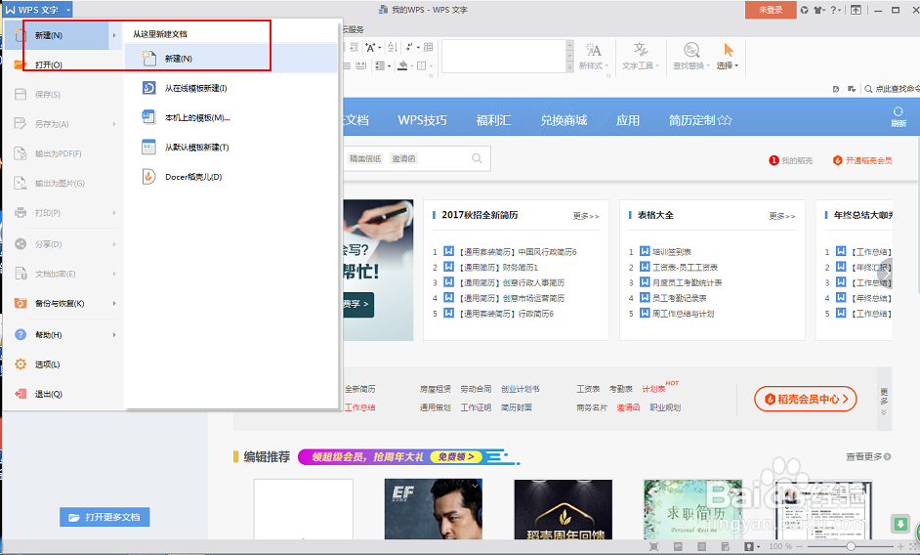Switch to 简历定制 tab
The height and width of the screenshot is (555, 920).
pyautogui.click(x=700, y=120)
